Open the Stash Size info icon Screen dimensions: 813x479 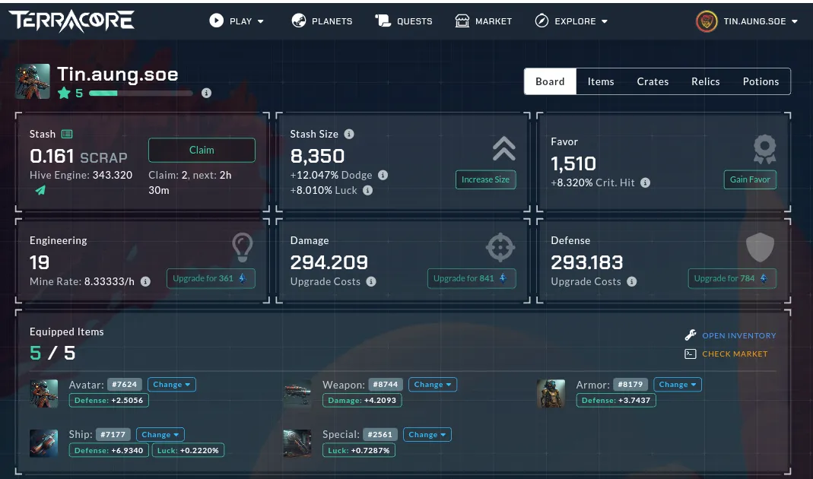click(x=349, y=134)
